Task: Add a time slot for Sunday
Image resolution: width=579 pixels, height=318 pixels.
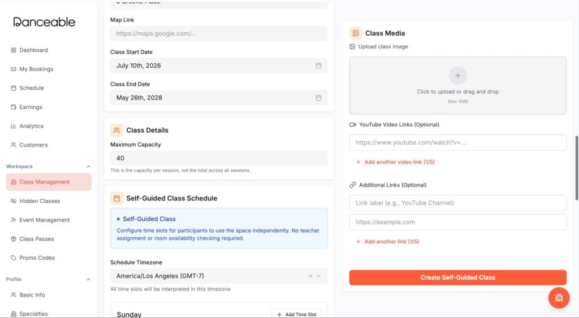Action: [296, 314]
